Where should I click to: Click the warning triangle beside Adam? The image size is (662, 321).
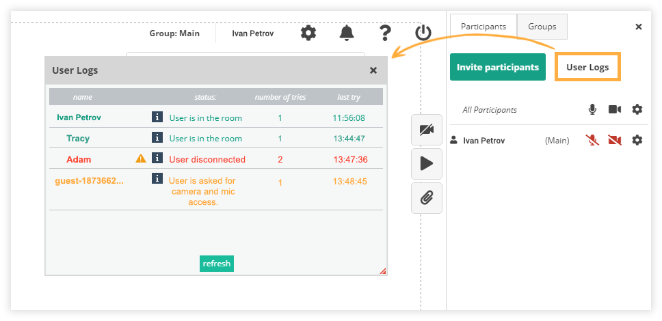point(141,158)
